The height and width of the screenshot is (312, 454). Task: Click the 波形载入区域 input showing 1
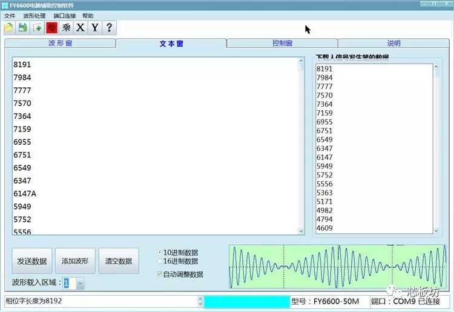tap(69, 284)
